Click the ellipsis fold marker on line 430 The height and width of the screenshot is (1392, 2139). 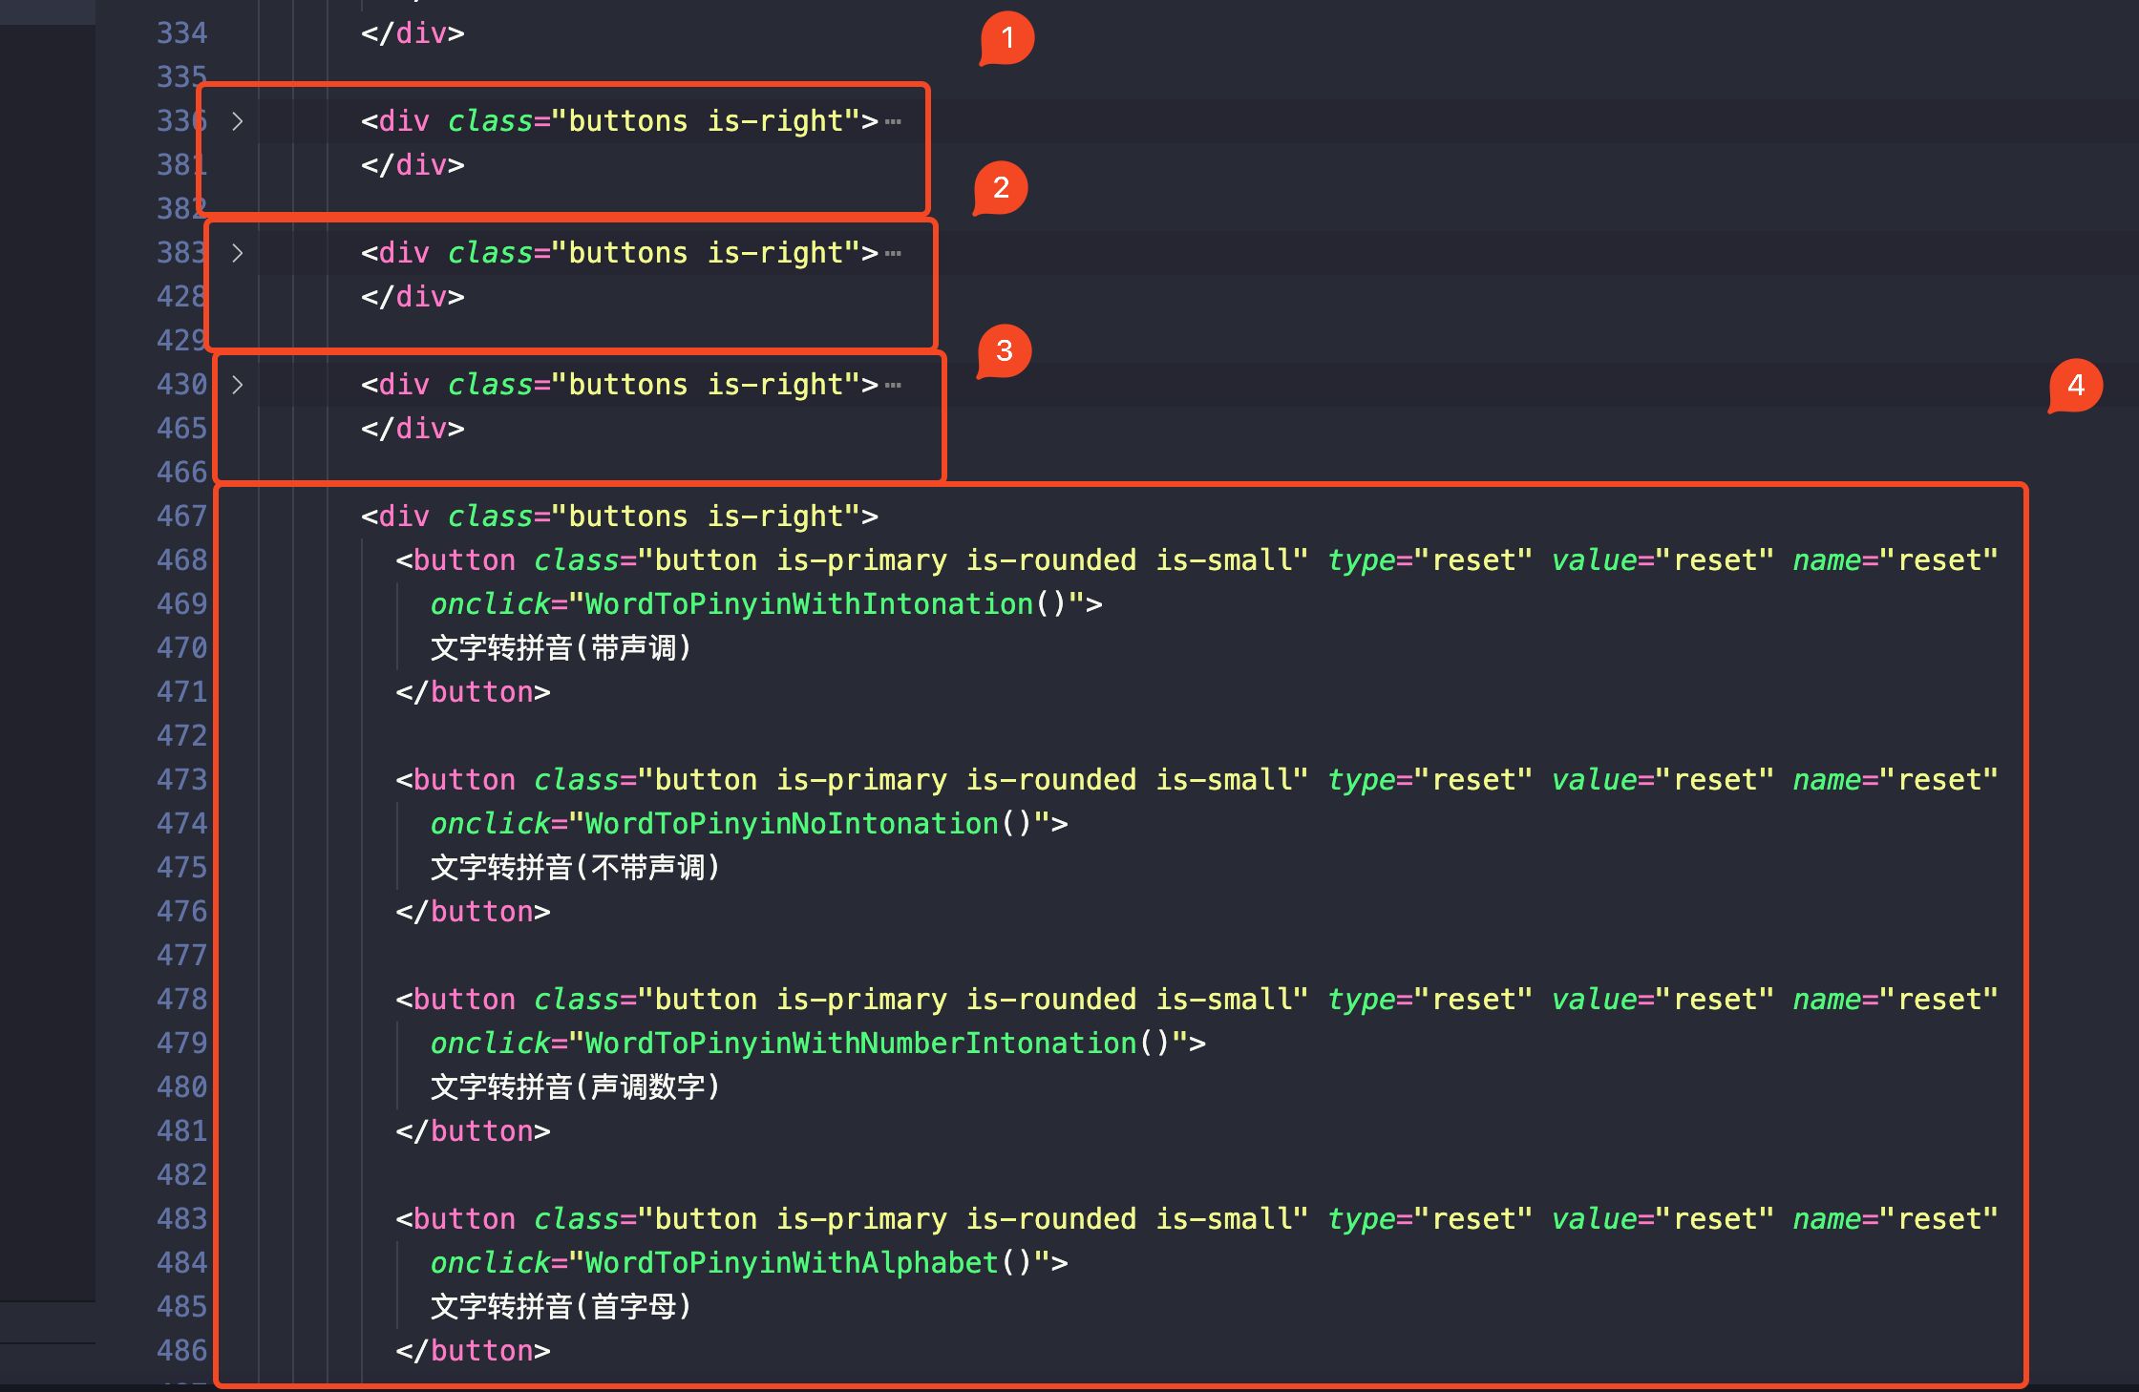click(x=893, y=386)
